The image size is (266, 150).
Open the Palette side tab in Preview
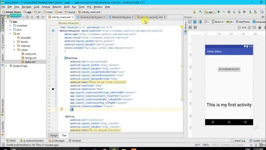coord(185,27)
